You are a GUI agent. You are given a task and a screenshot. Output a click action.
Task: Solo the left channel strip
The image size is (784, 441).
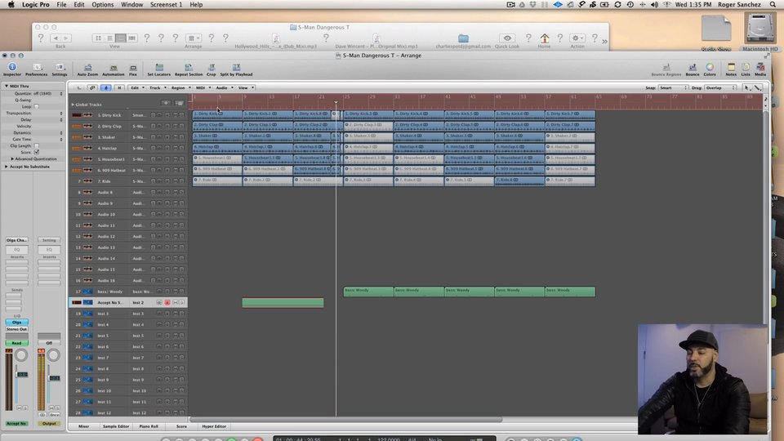(x=25, y=408)
